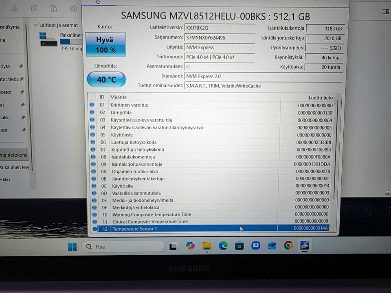Click the blue status dot of row 01
The width and height of the screenshot is (391, 293).
(92, 105)
